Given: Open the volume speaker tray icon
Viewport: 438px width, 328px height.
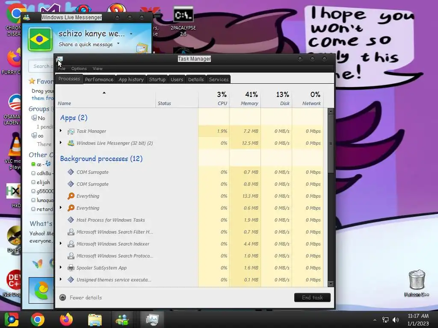Looking at the screenshot, I should 396,320.
